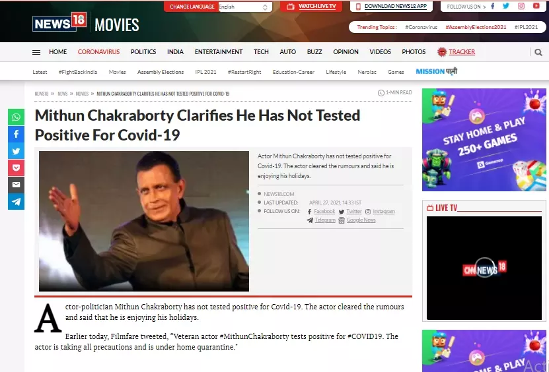Click the WATCH LIVE TV button
Image resolution: width=549 pixels, height=372 pixels.
(311, 7)
